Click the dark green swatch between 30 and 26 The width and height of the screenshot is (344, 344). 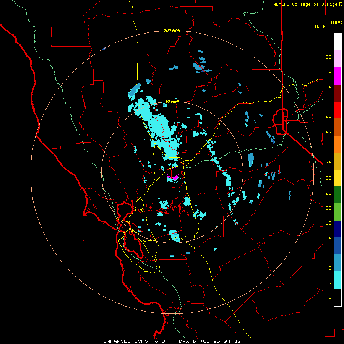point(338,195)
